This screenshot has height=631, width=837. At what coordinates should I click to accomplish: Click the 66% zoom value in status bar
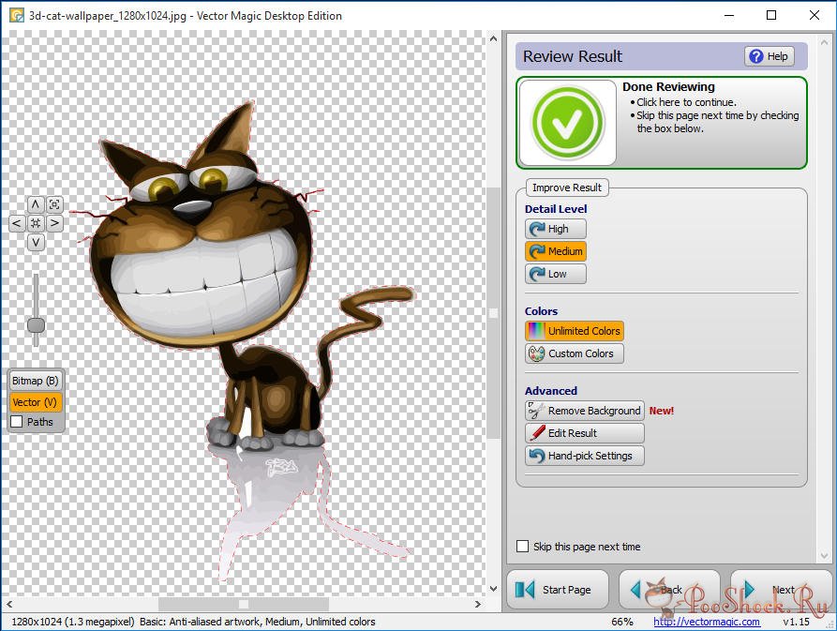[x=621, y=622]
